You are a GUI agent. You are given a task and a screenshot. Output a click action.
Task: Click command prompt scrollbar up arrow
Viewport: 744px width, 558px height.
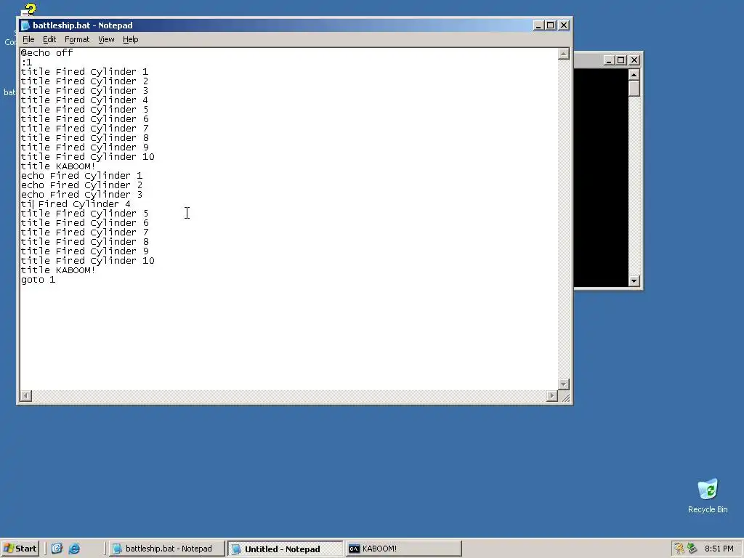[634, 75]
